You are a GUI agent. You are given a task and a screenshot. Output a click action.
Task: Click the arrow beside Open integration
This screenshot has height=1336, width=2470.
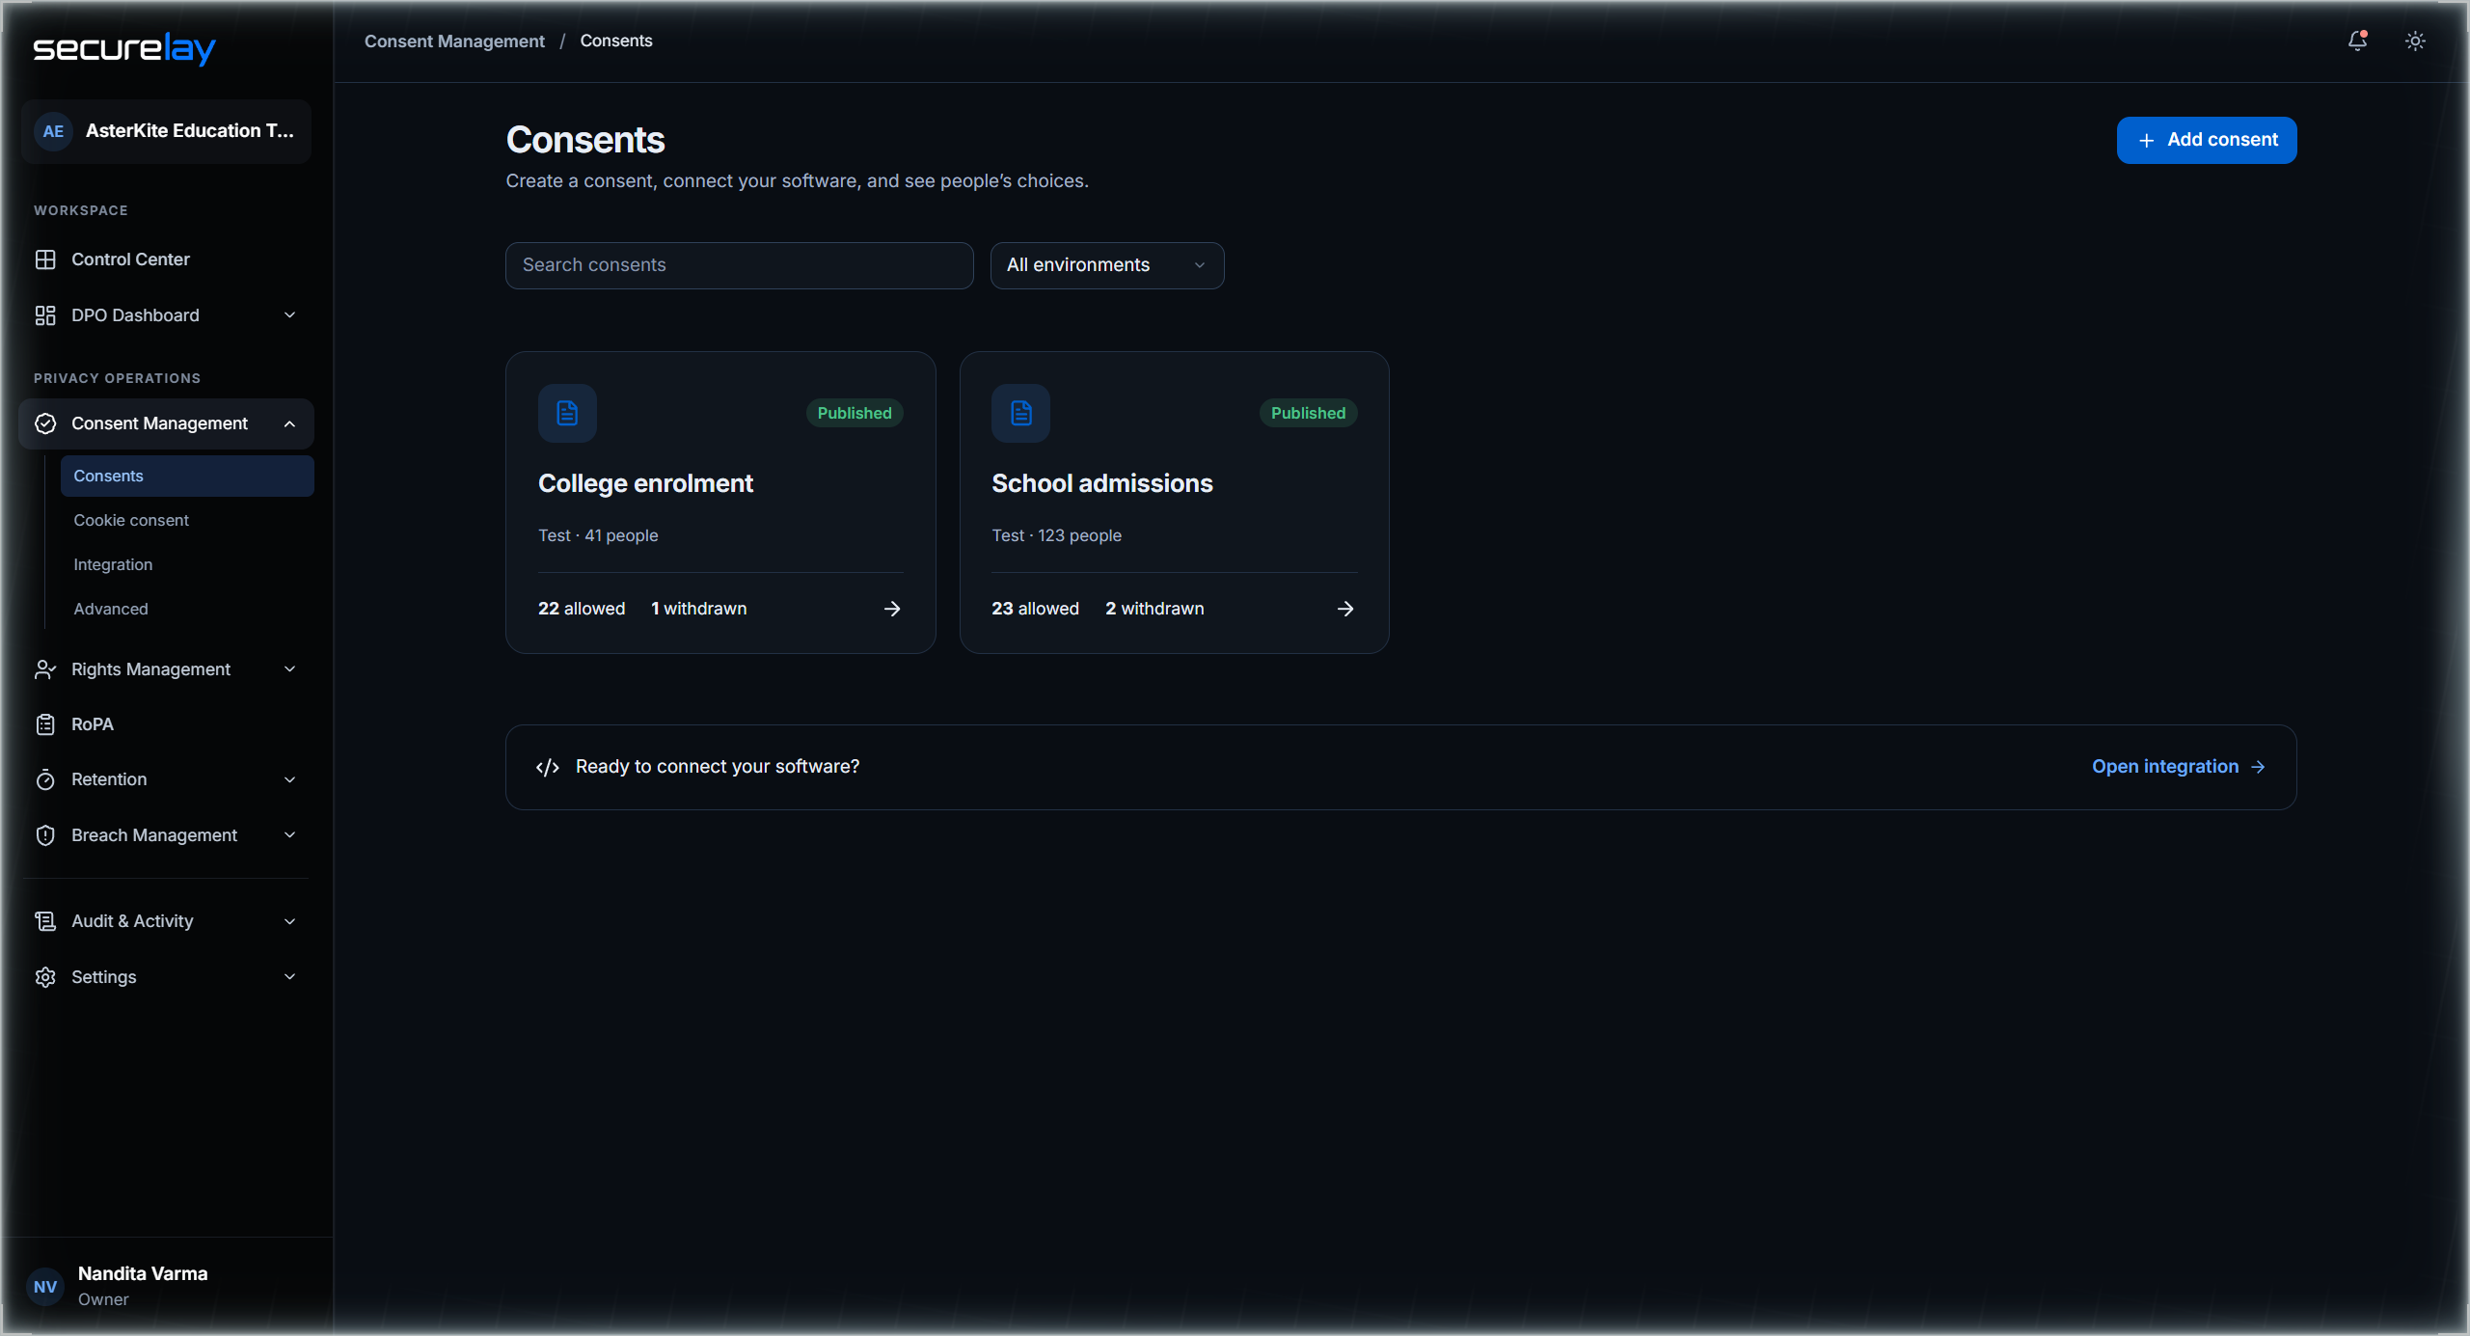(2258, 767)
